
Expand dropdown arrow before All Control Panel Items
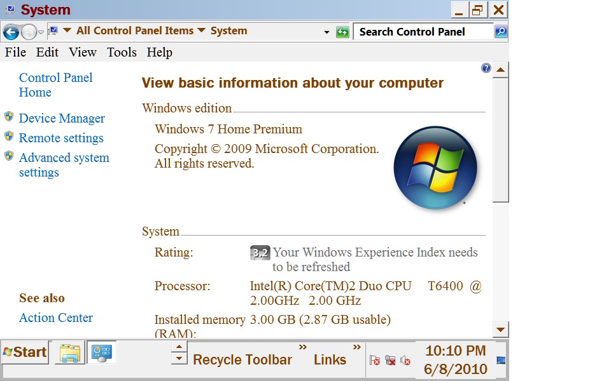67,30
